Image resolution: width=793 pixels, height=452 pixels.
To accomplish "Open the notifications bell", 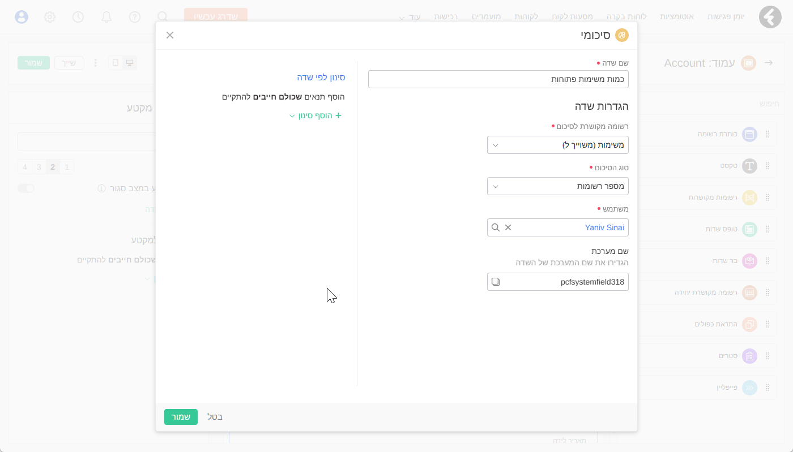I will coord(106,17).
